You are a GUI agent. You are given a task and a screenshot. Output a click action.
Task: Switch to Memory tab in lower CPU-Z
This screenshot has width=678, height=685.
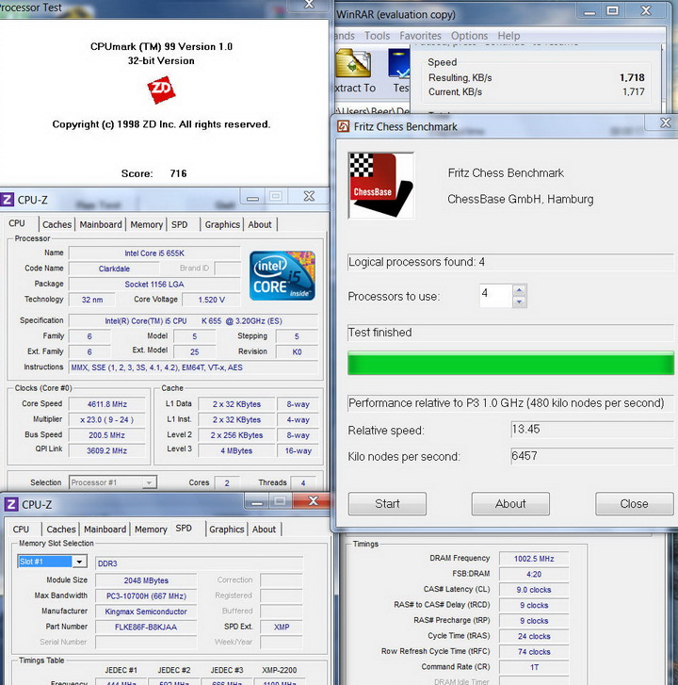(x=151, y=529)
